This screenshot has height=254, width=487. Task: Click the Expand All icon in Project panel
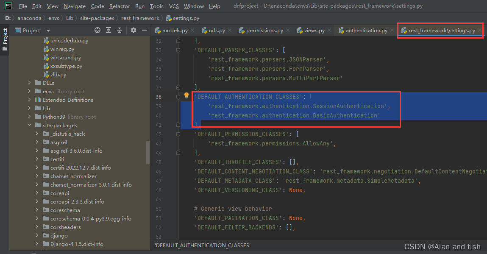click(108, 30)
